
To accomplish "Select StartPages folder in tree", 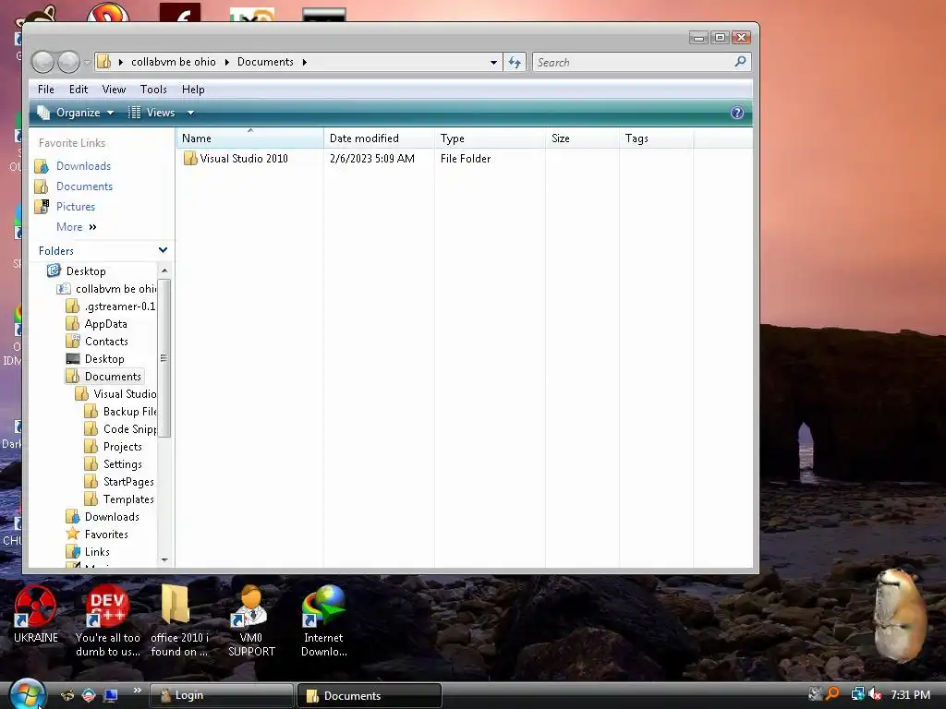I will point(128,482).
